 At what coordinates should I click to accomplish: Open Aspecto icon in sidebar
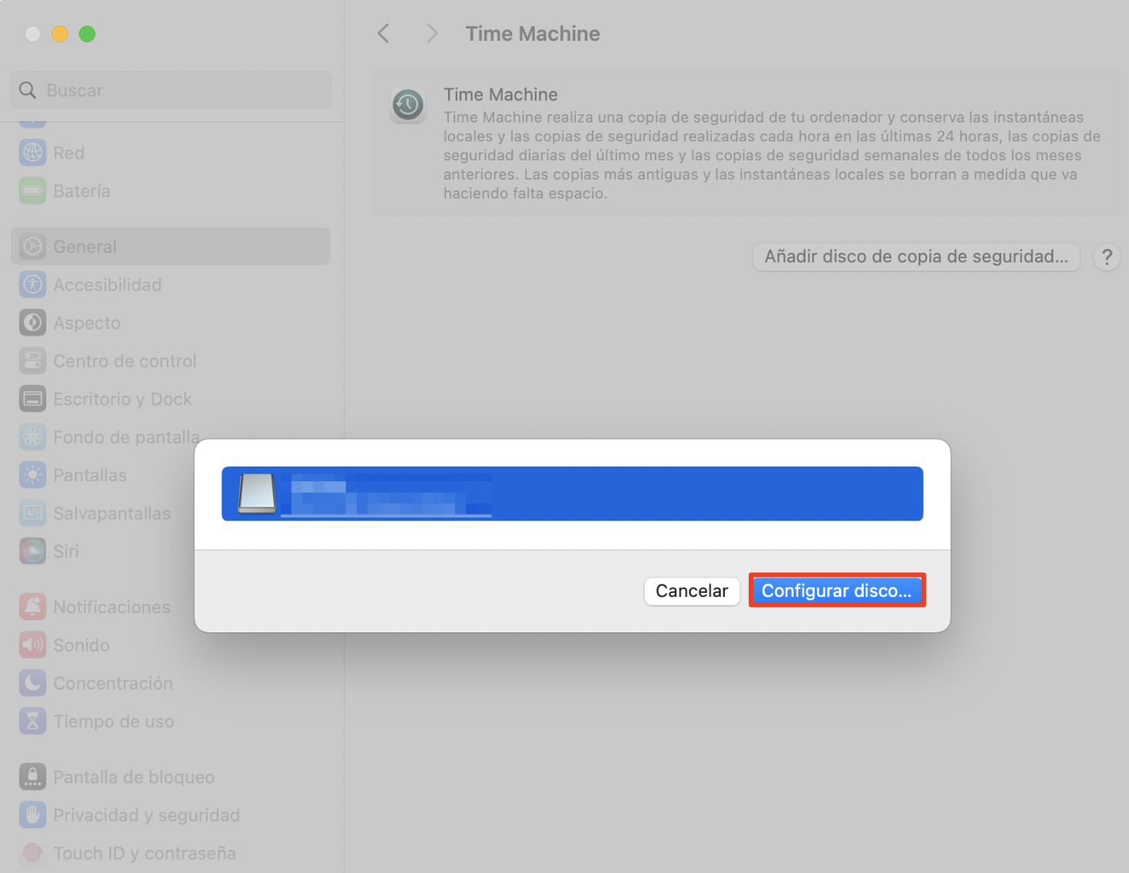pos(32,322)
